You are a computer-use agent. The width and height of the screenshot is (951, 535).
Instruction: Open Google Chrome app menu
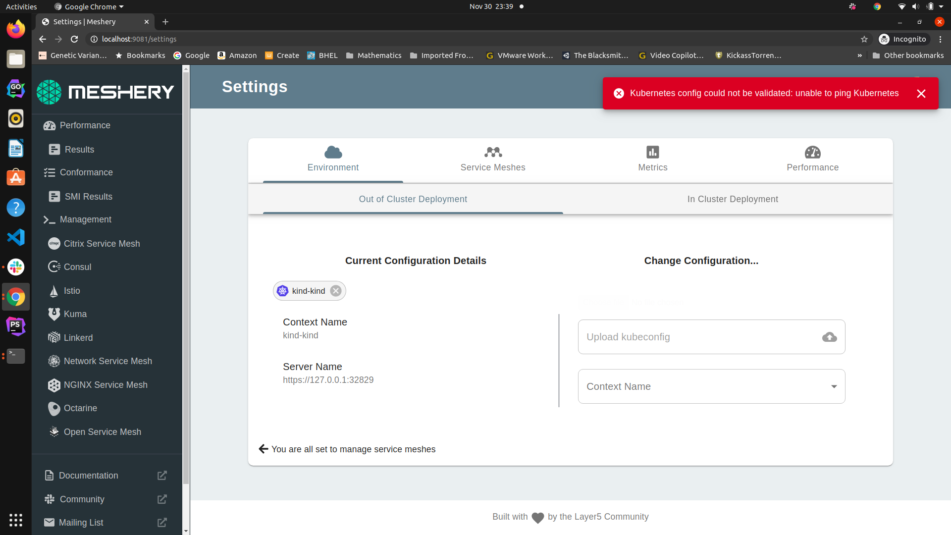[x=89, y=6]
